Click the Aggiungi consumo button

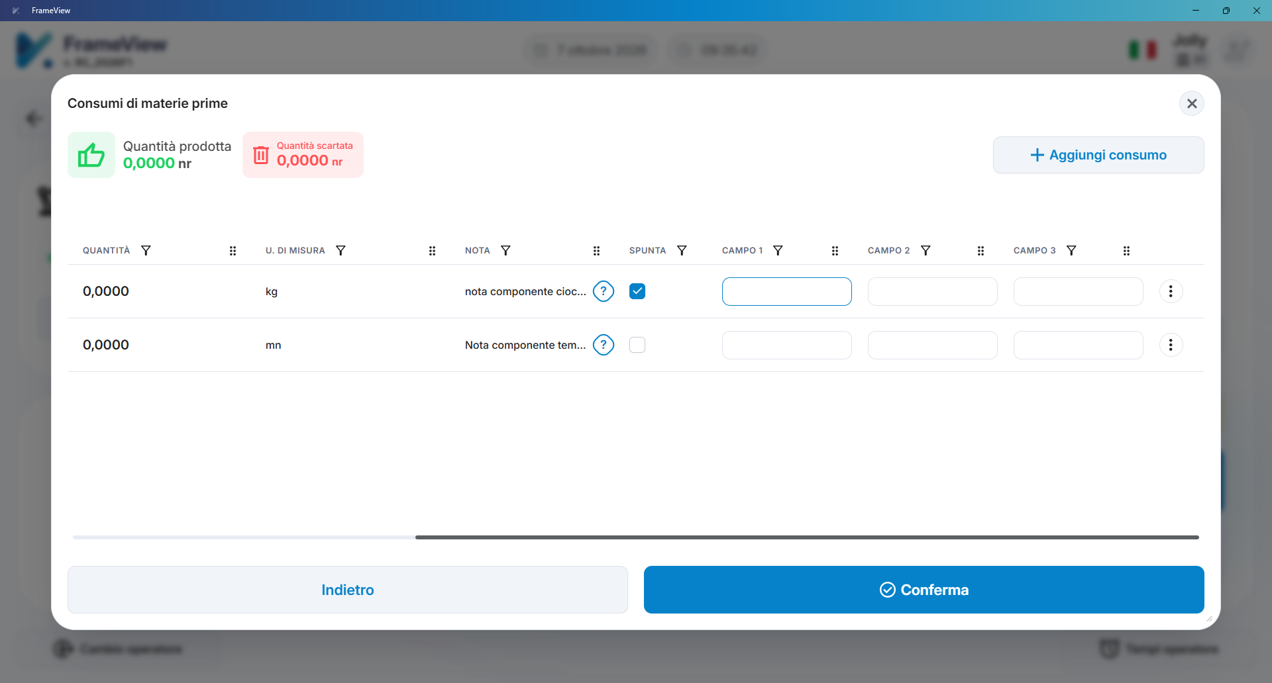click(1098, 155)
